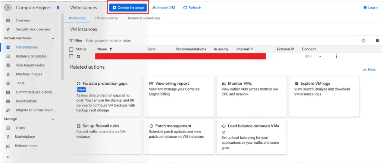This screenshot has width=382, height=163.
Task: Click the RDP button in the instance row
Action: [308, 56]
